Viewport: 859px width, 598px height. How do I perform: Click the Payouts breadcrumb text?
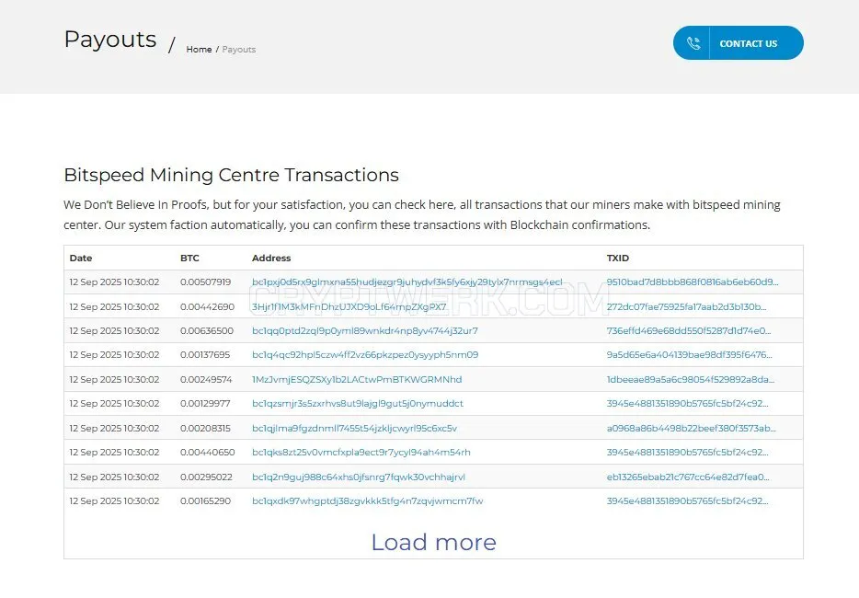(239, 50)
